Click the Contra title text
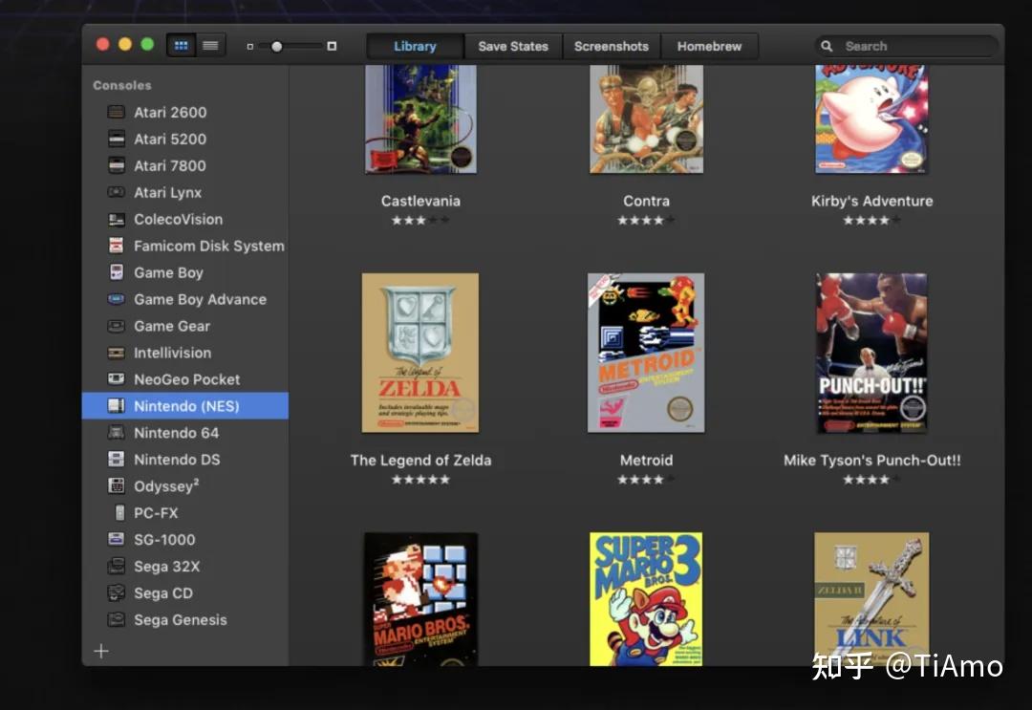 (x=646, y=201)
